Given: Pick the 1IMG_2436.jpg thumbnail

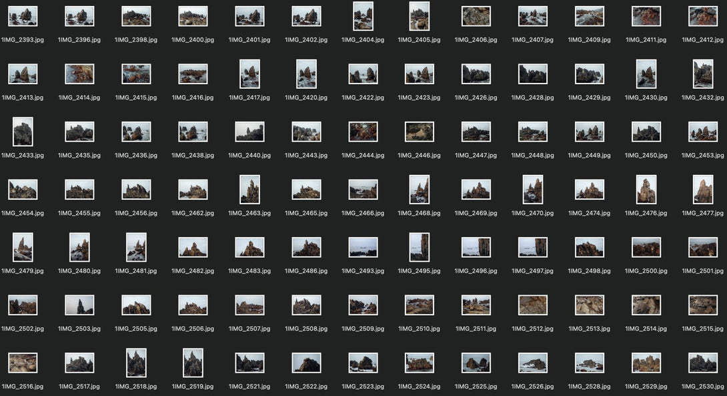Looking at the screenshot, I should [136, 132].
